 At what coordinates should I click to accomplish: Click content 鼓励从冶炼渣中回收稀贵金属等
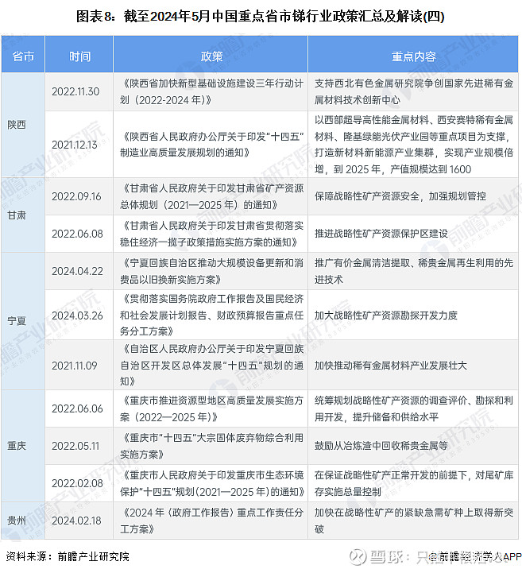click(381, 446)
